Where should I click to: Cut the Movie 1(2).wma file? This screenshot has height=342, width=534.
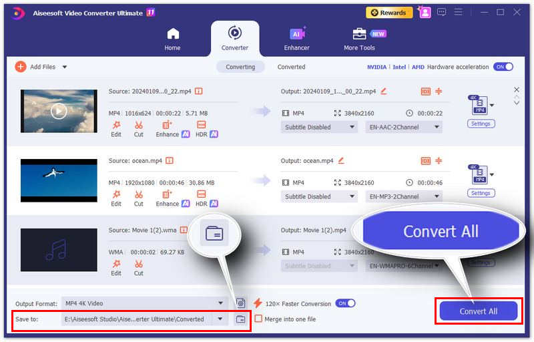[x=138, y=268]
